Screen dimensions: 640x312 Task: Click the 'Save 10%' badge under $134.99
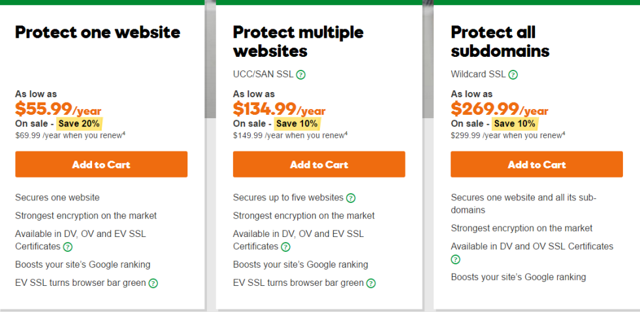296,123
